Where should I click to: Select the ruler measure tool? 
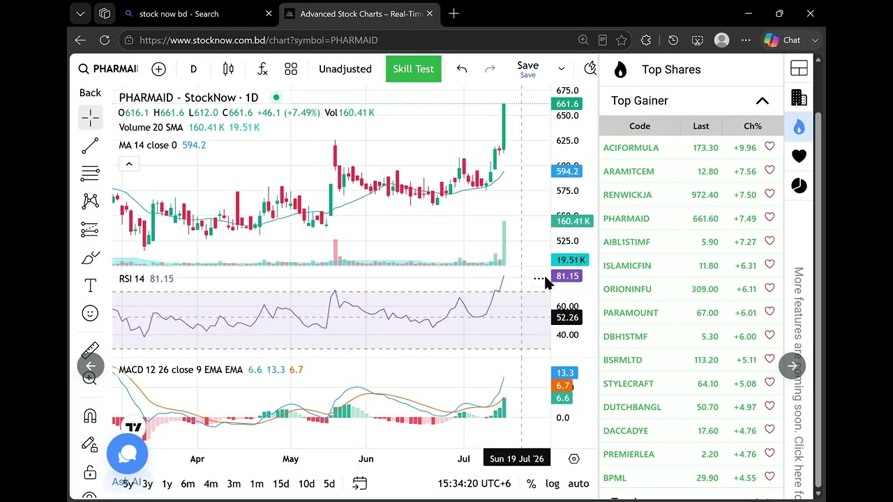pyautogui.click(x=90, y=350)
